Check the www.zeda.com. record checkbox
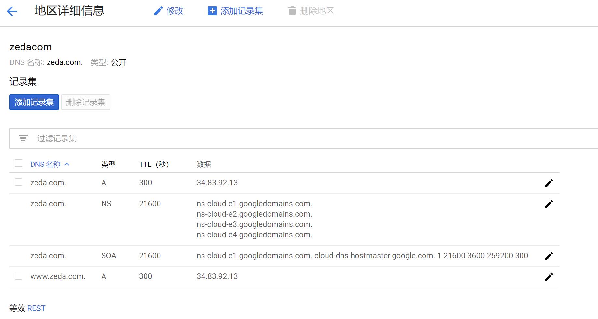Screen dimensions: 598x319 tap(19, 276)
